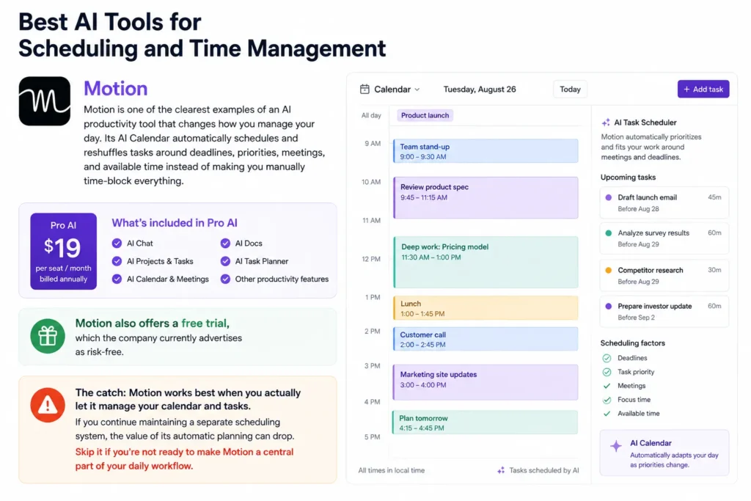Image resolution: width=751 pixels, height=501 pixels.
Task: Toggle the Focus time scheduling factor check
Action: point(607,400)
